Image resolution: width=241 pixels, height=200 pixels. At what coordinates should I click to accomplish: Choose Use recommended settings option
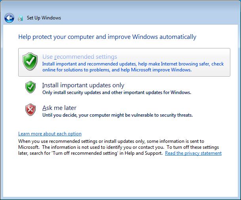124,62
